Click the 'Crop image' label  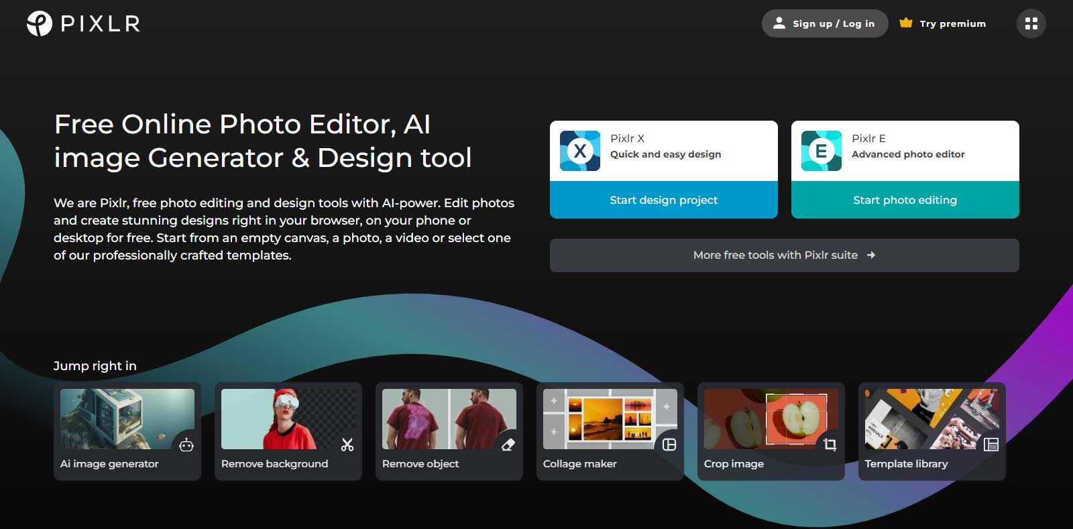click(734, 464)
